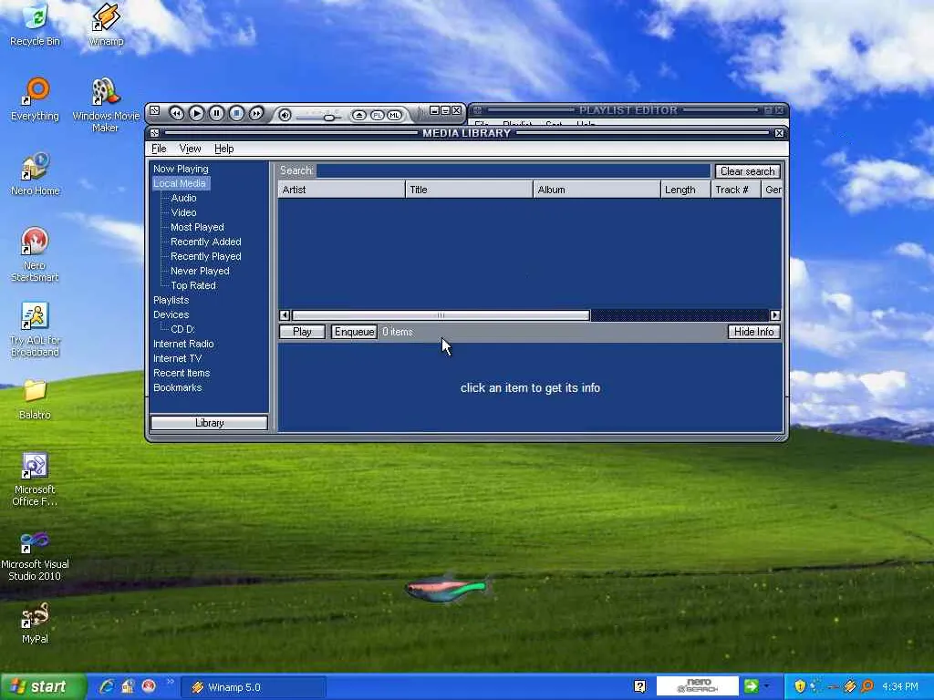The width and height of the screenshot is (934, 700).
Task: Open the Never Played view
Action: (x=200, y=271)
